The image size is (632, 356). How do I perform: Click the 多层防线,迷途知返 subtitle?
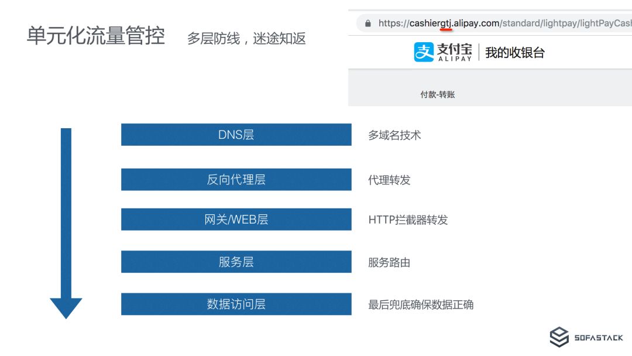pos(246,39)
